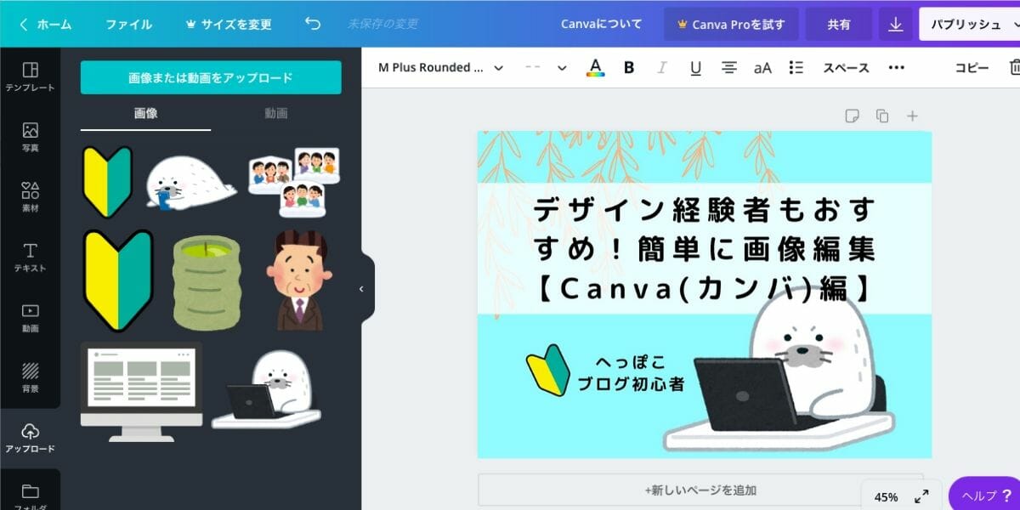This screenshot has width=1020, height=510.
Task: Add a page with the plus icon
Action: pos(912,116)
